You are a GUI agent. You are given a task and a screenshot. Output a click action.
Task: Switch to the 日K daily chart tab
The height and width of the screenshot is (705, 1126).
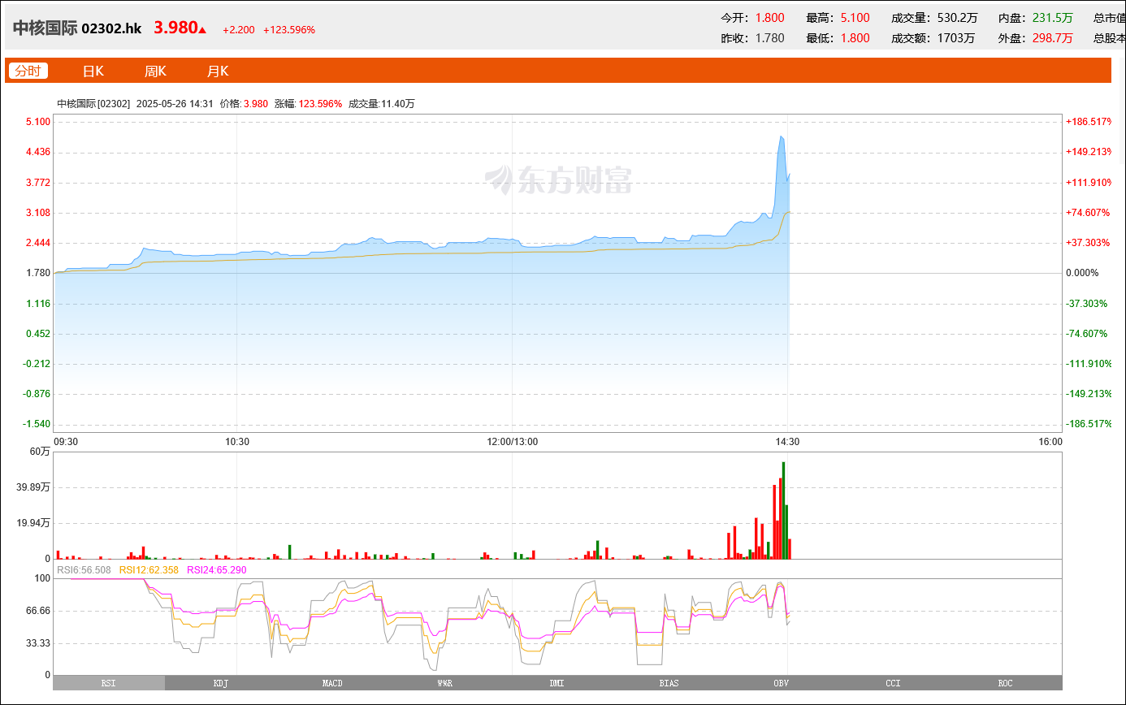click(x=93, y=71)
